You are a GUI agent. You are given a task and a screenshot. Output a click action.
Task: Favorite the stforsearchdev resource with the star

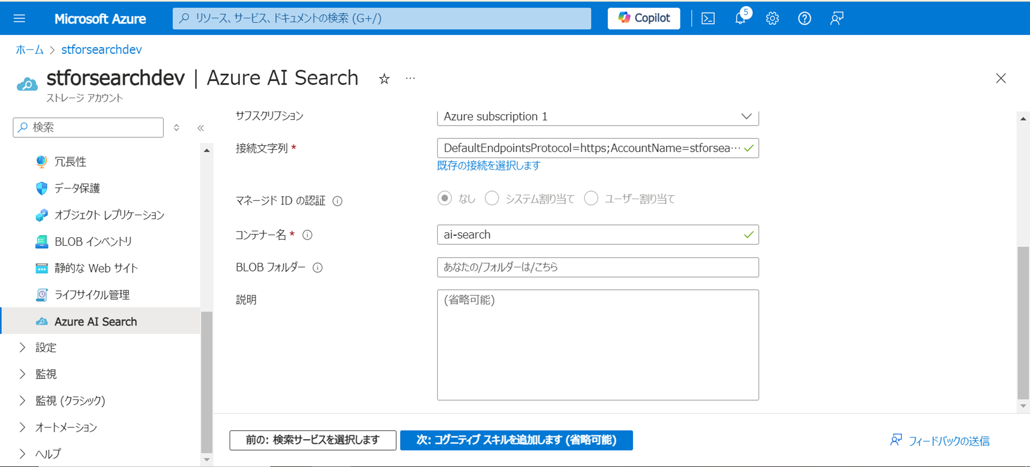384,79
